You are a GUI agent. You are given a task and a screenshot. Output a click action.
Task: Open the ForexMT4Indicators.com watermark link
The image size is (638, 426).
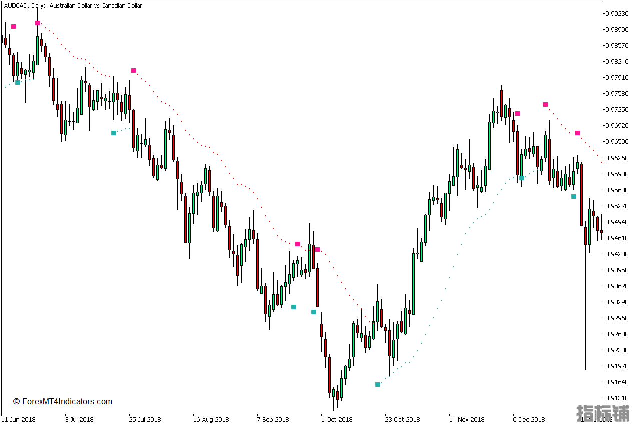coord(63,401)
